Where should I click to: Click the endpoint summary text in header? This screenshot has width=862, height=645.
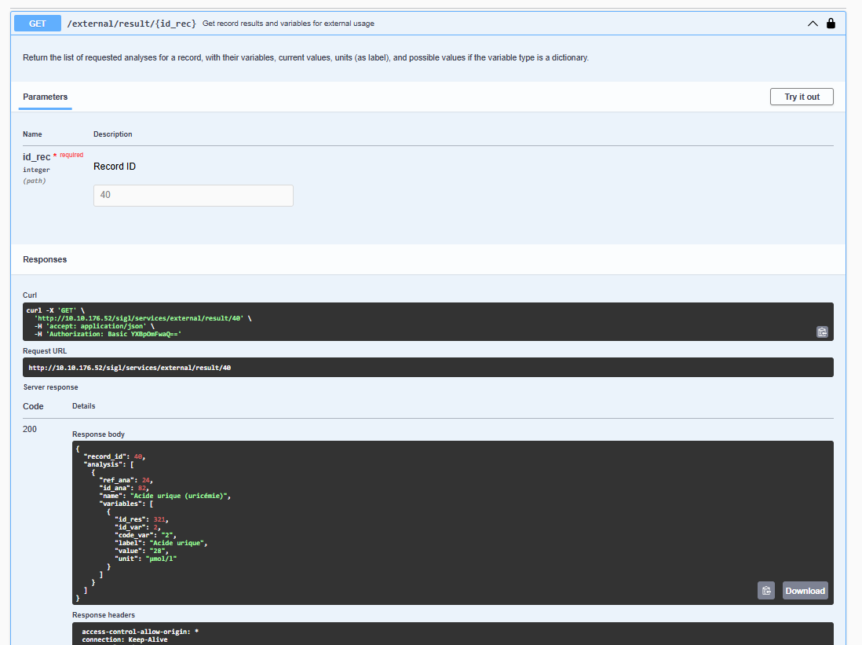tap(288, 24)
